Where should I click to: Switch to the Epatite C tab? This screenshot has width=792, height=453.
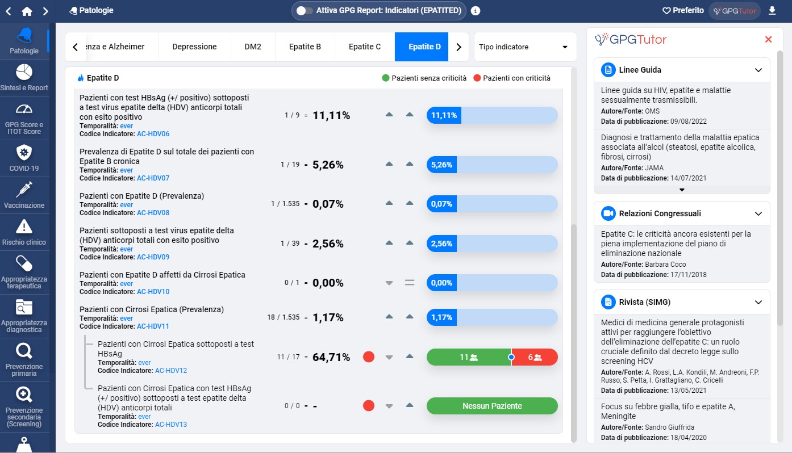(x=364, y=47)
